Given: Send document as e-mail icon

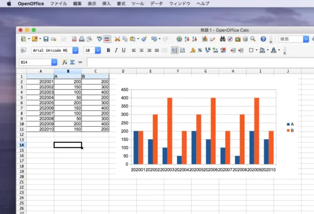Looking at the screenshot, I should [x=54, y=39].
